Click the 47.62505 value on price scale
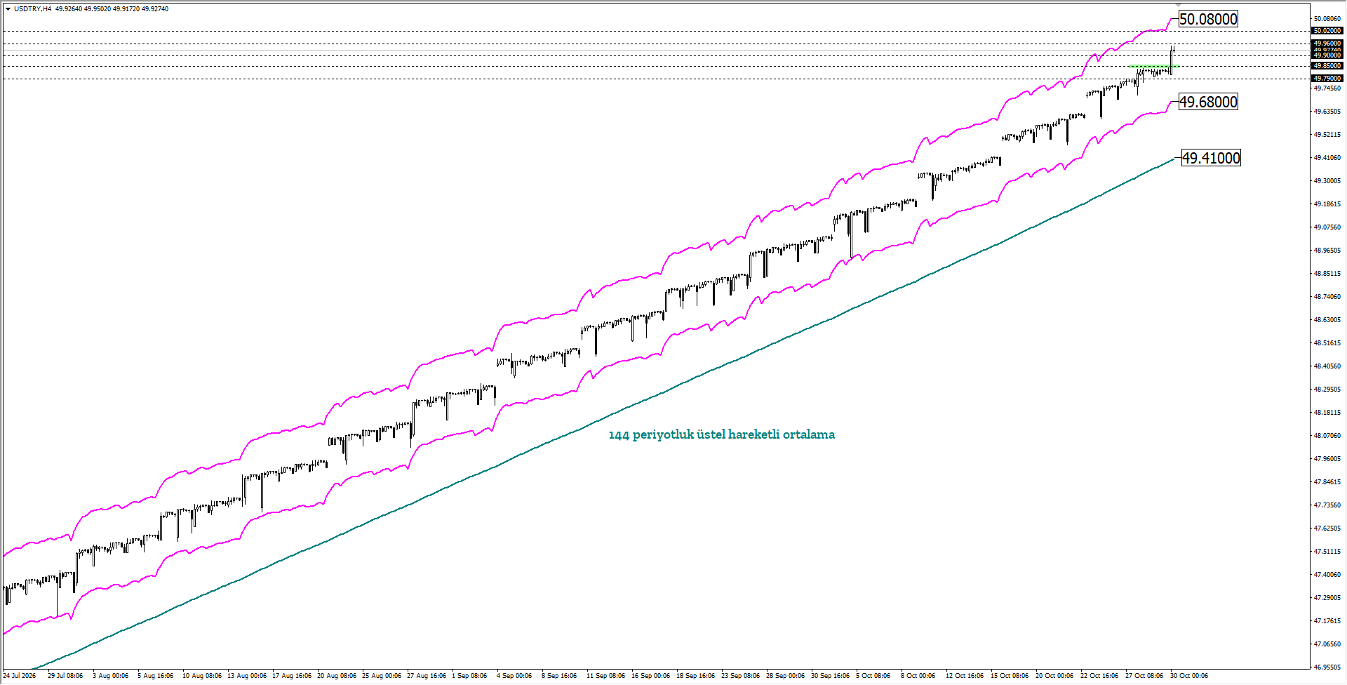 (x=1327, y=528)
